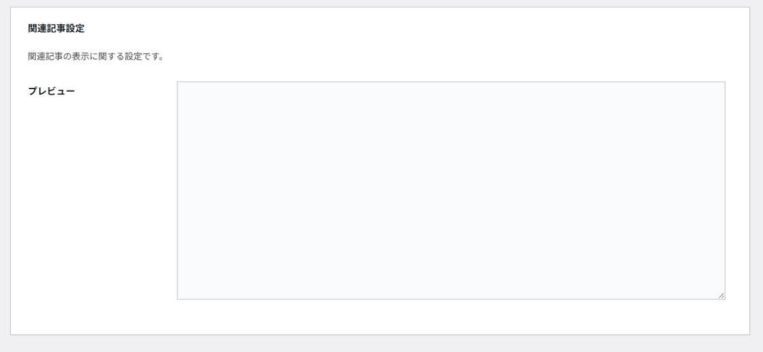Grab the textarea's bottom-right corner grip
This screenshot has height=352, width=763.
(721, 295)
